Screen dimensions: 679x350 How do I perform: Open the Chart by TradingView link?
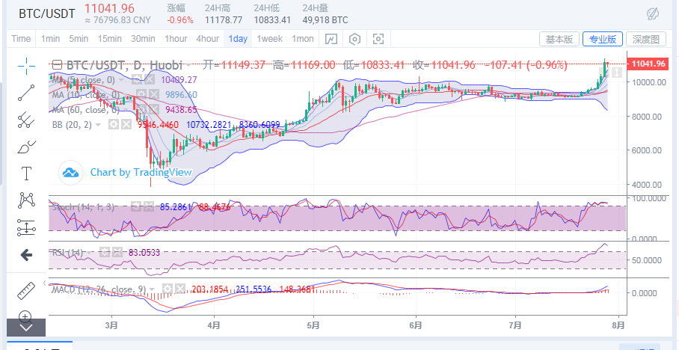point(141,173)
